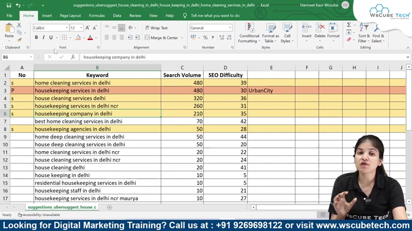
Task: Switch to the Formulas tab
Action: pyautogui.click(x=97, y=15)
